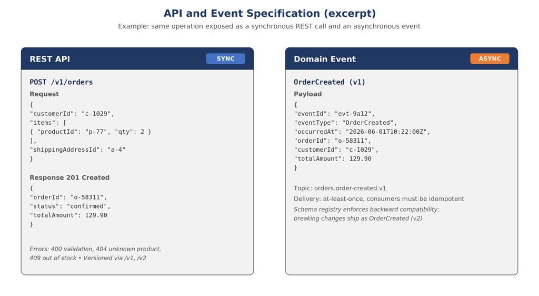The image size is (539, 296).
Task: Click the '"occurredAt"' timestamp line
Action: pyautogui.click(x=362, y=132)
